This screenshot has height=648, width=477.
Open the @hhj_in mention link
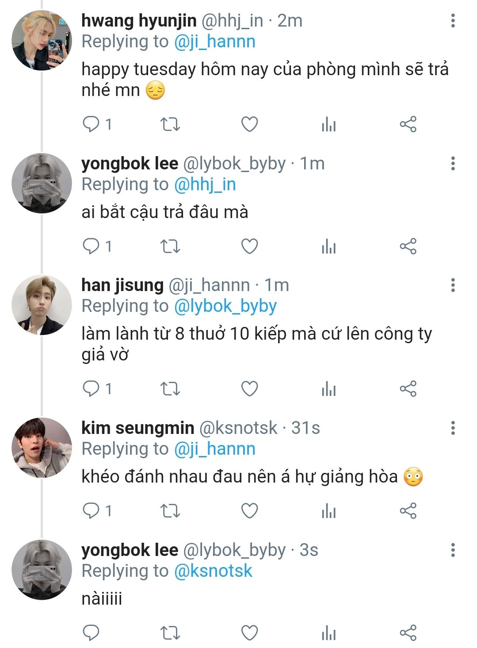coord(205,184)
